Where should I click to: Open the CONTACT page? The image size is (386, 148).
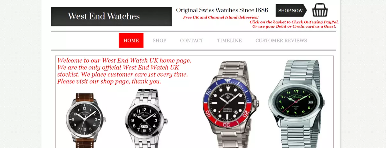191,41
